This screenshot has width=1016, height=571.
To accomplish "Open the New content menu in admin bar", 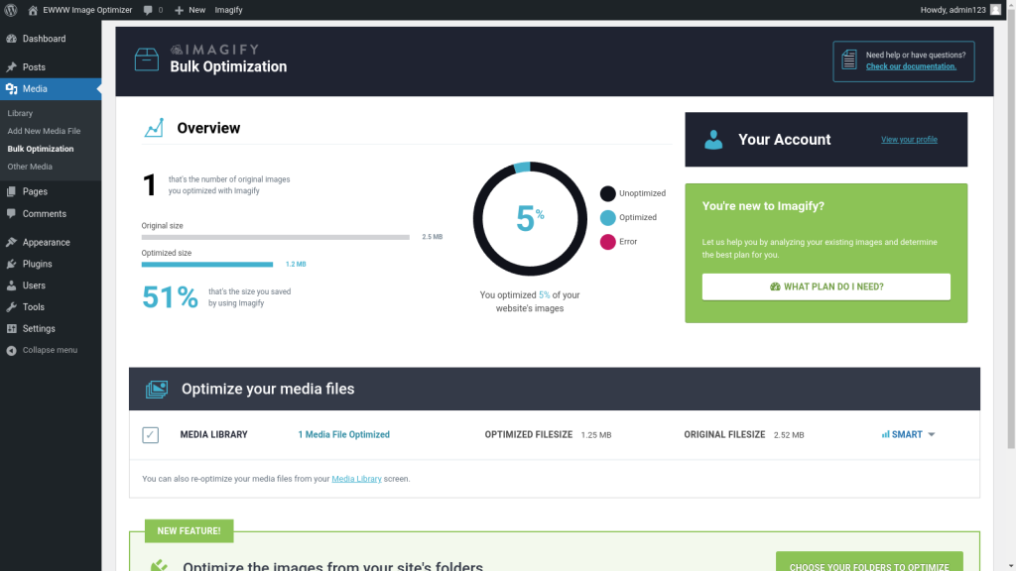I will coord(190,10).
